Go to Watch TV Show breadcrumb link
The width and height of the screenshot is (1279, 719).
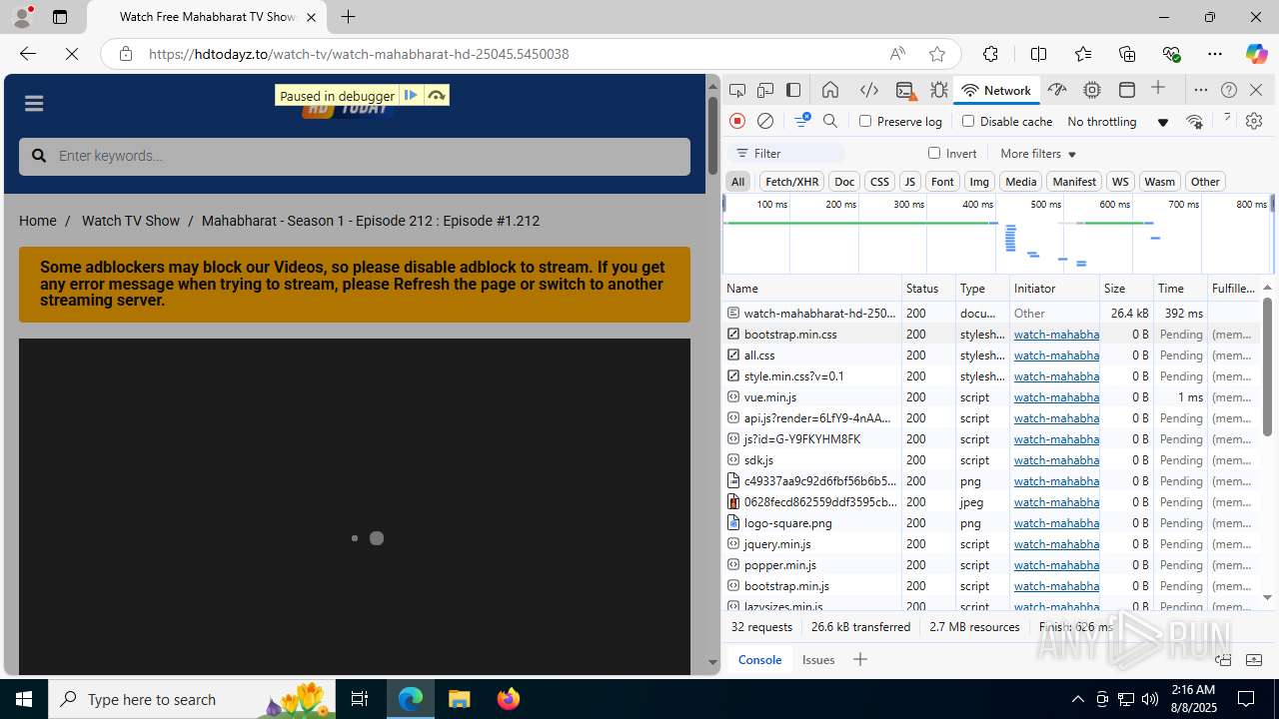(x=131, y=221)
